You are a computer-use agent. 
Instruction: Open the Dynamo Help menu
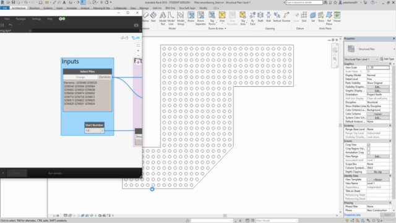(50, 19)
